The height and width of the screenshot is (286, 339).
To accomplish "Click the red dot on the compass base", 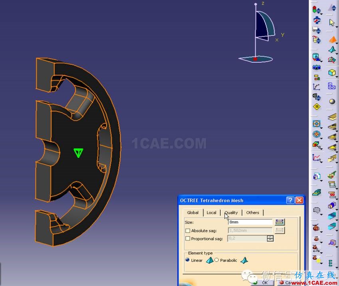I will (x=255, y=59).
